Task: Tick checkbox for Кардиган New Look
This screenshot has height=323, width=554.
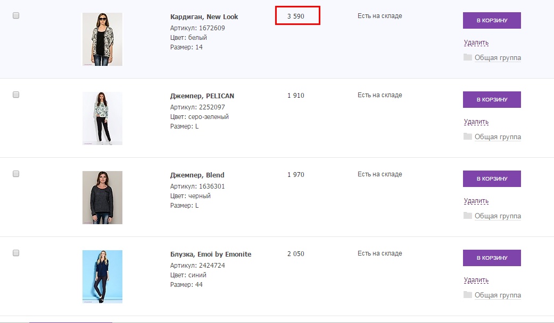Action: pos(16,16)
